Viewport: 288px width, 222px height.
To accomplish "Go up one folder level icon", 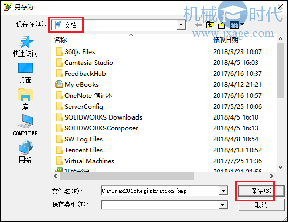I will [x=210, y=25].
